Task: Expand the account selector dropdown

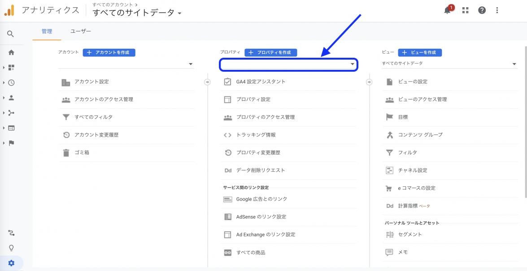Action: (126, 64)
